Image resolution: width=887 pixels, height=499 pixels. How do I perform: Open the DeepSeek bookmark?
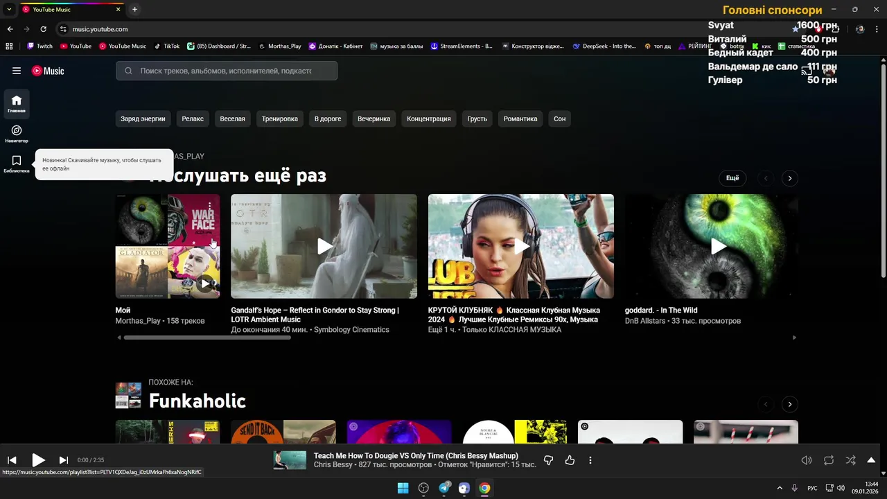pyautogui.click(x=604, y=46)
